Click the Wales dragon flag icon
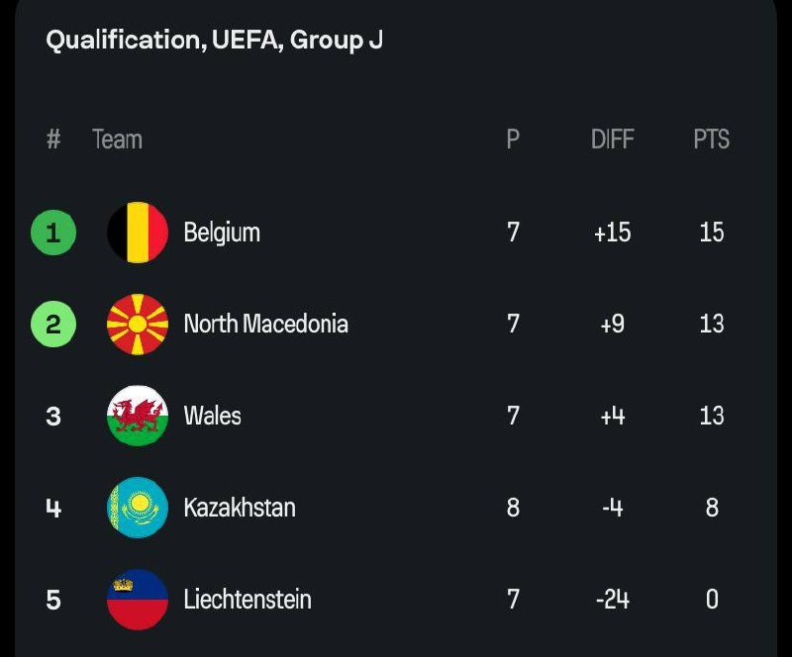Viewport: 792px width, 657px height. [x=138, y=416]
